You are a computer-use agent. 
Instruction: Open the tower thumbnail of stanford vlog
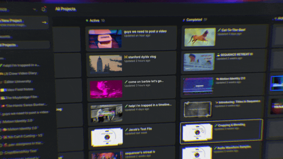tap(106, 64)
